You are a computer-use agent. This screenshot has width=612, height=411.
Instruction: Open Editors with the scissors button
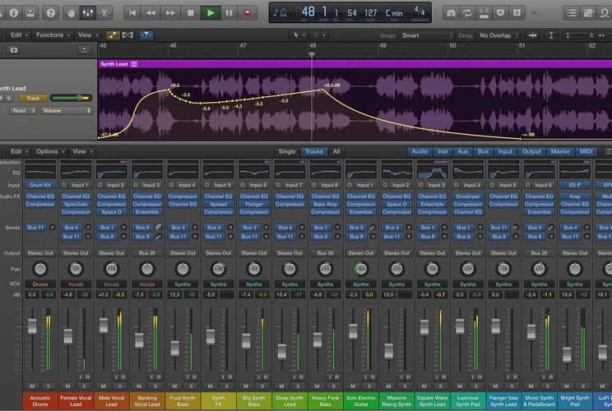coord(104,13)
